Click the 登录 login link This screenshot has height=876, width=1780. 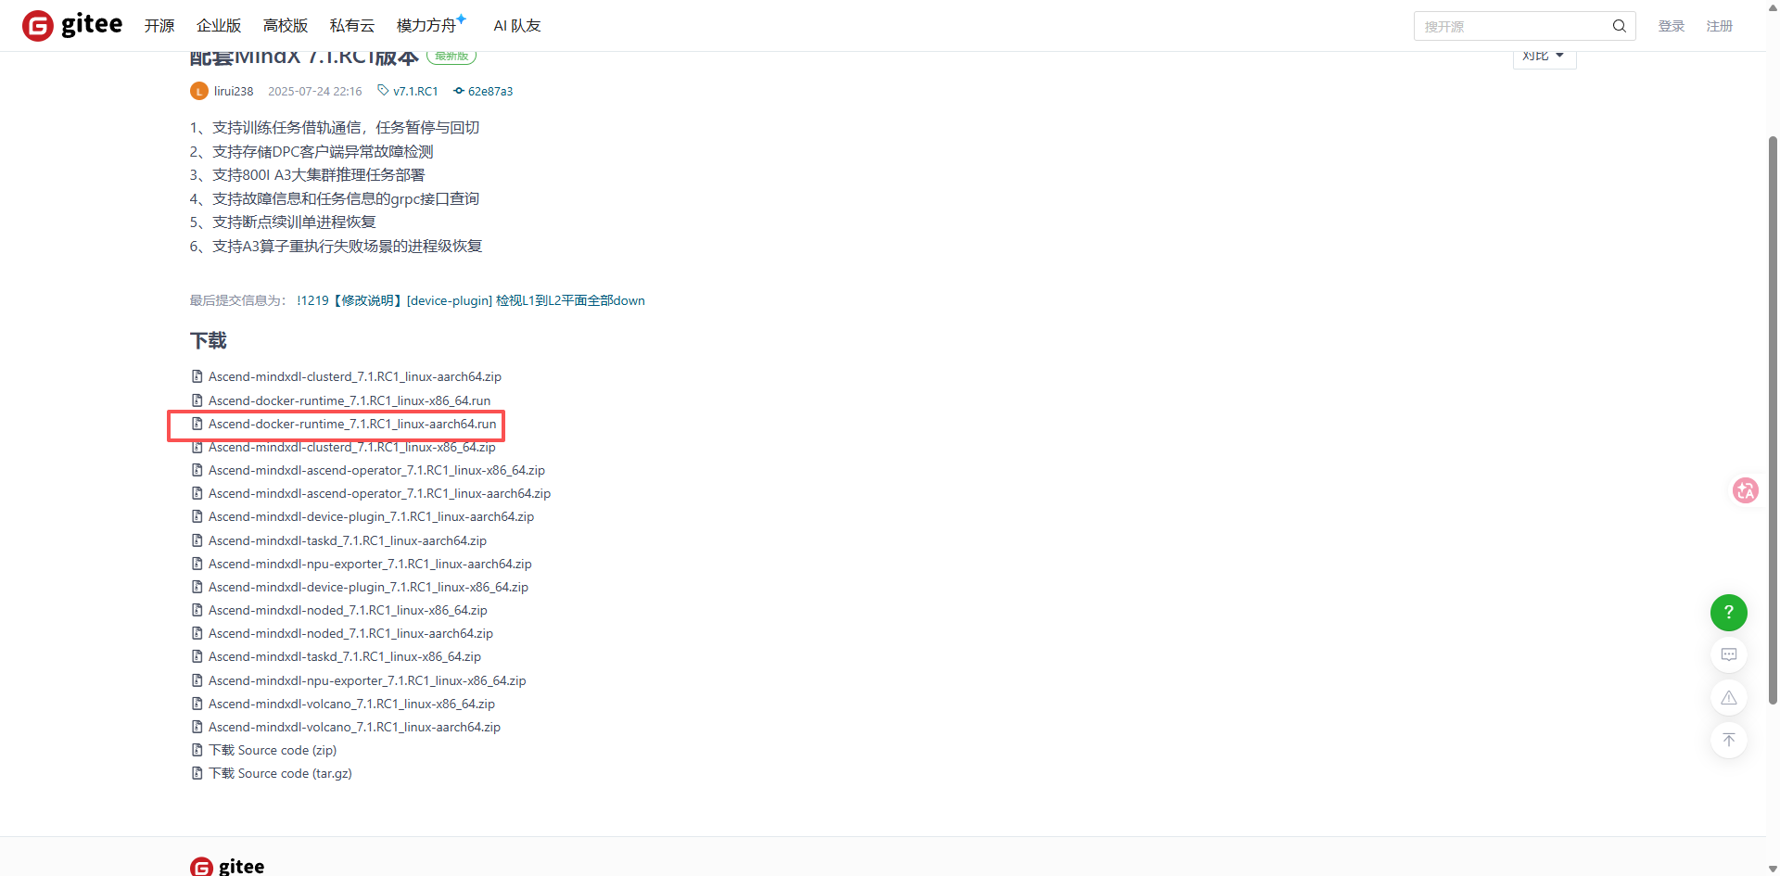point(1672,26)
